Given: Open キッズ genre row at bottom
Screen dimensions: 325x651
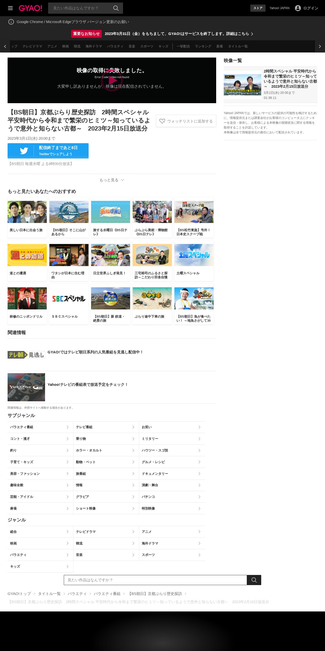Looking at the screenshot, I should tap(40, 567).
